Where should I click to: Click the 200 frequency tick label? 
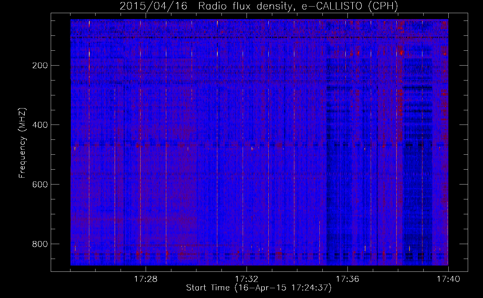[40, 65]
